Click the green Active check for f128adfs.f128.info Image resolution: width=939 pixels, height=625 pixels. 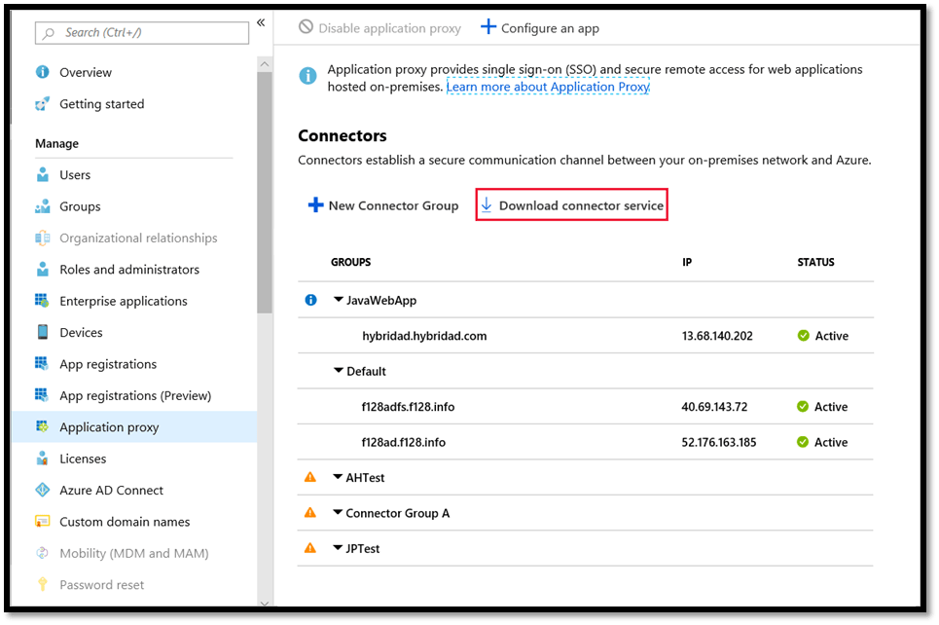coord(803,406)
